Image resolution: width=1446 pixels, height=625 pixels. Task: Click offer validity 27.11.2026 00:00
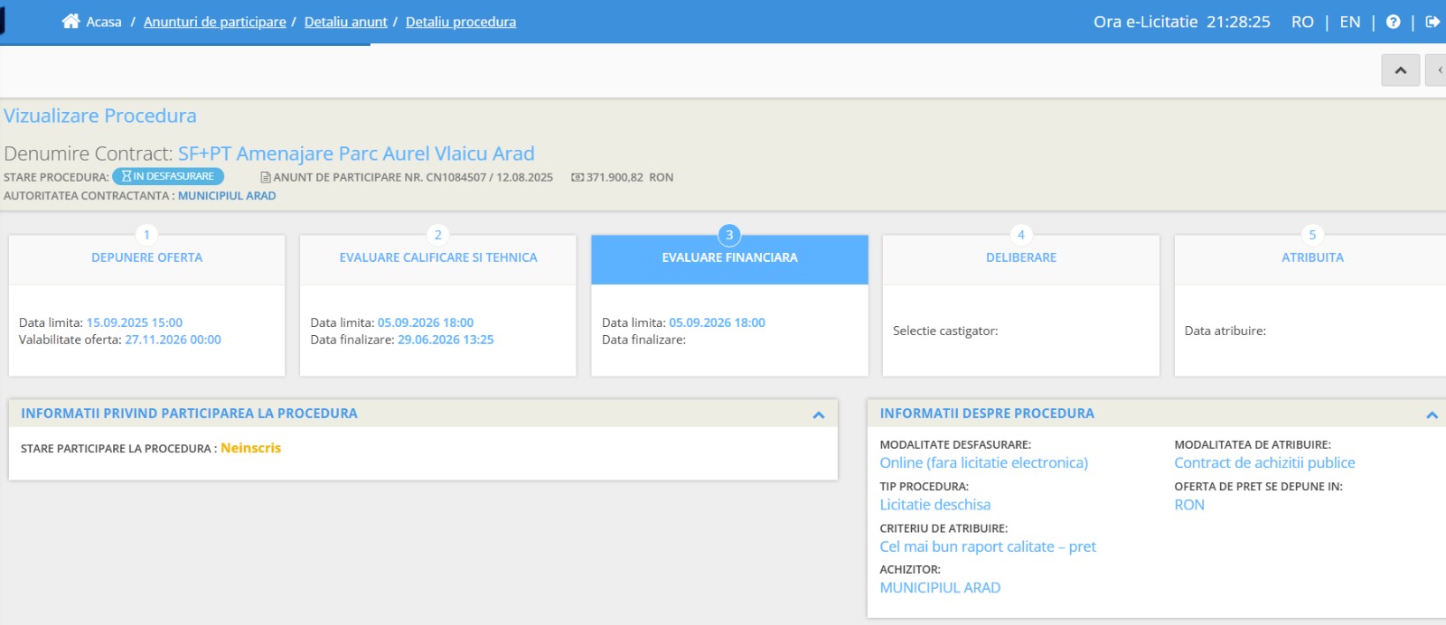[173, 340]
